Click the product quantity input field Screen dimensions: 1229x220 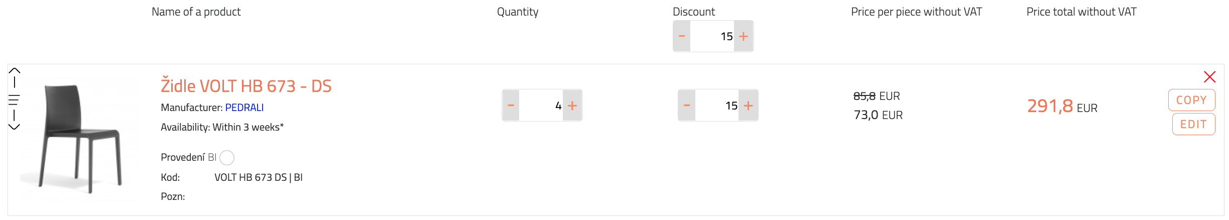click(x=541, y=105)
